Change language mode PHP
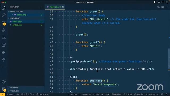The height and width of the screenshot is (96, 170). pyautogui.click(x=107, y=94)
